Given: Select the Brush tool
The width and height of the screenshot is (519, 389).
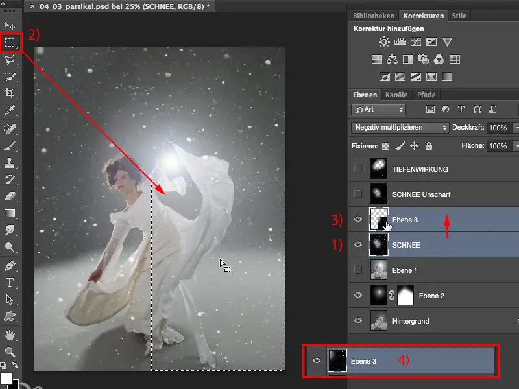Looking at the screenshot, I should (10, 145).
